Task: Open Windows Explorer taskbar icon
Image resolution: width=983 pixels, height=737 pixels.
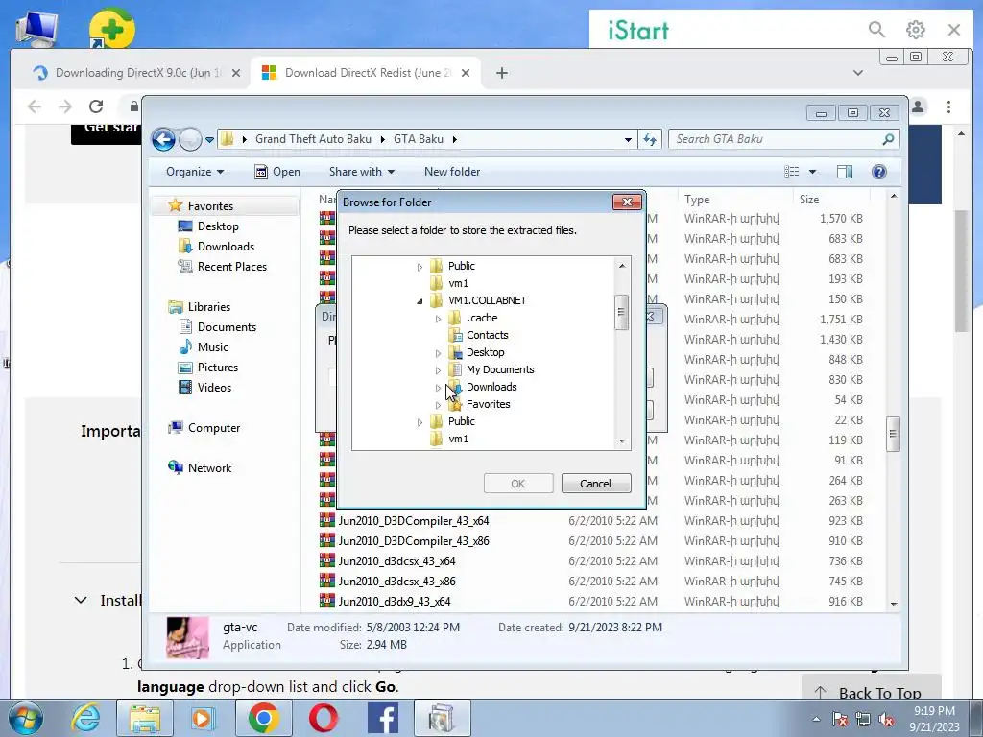Action: 145,718
